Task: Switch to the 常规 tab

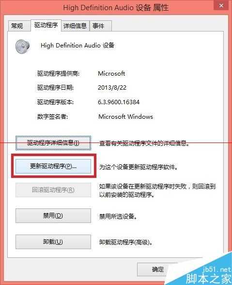Action: (x=17, y=26)
